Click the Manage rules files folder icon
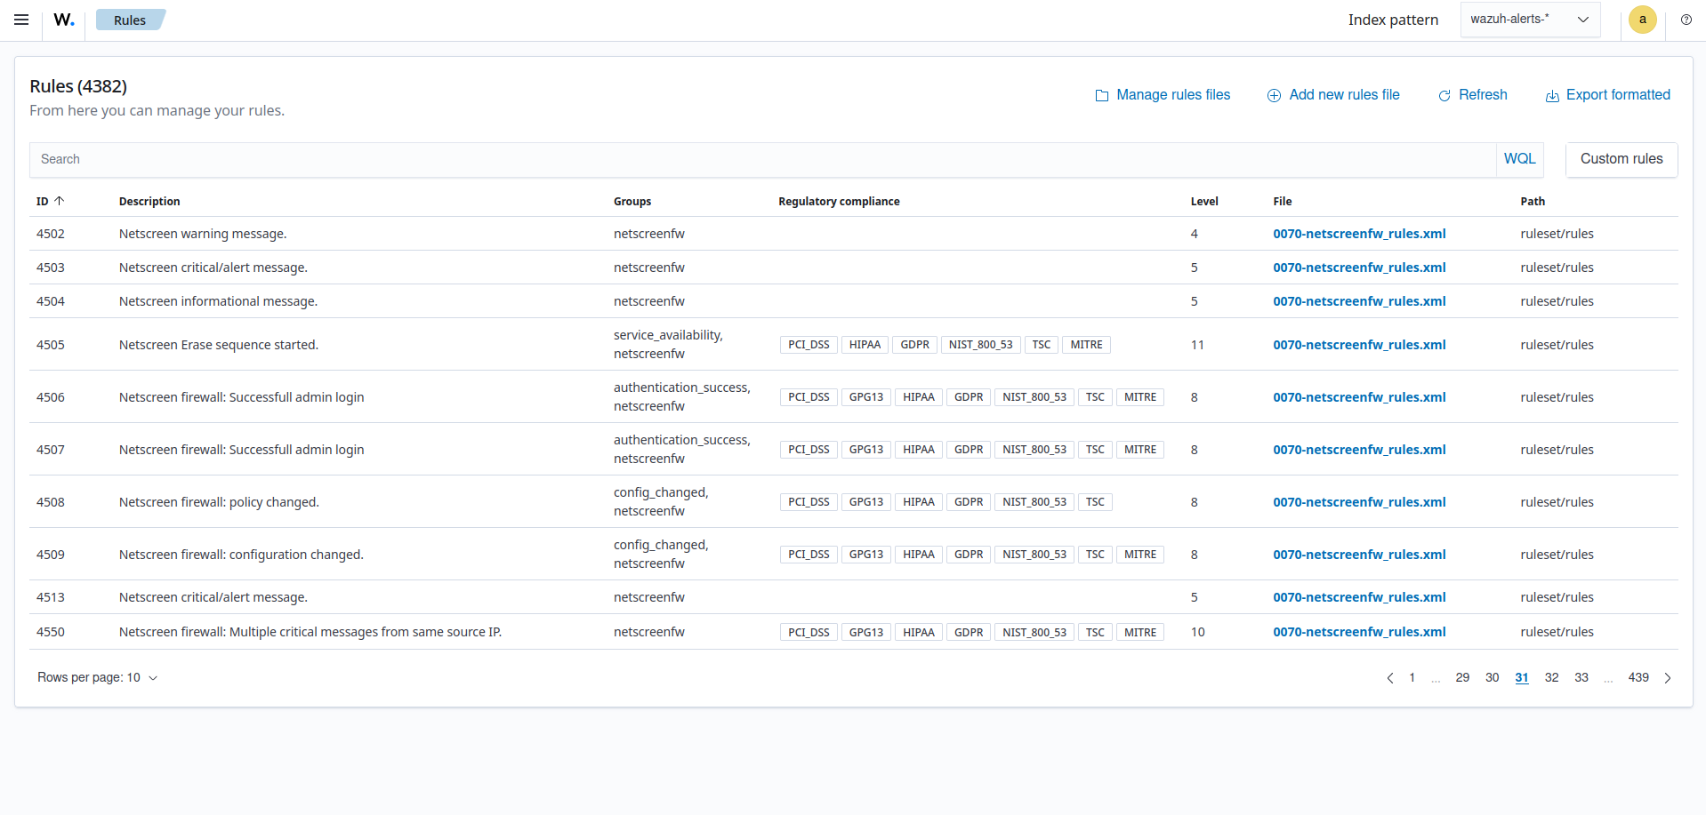The image size is (1706, 815). (x=1102, y=95)
